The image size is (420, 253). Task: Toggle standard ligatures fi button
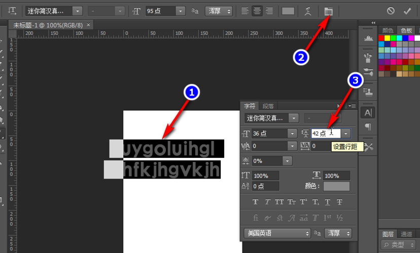pos(256,218)
